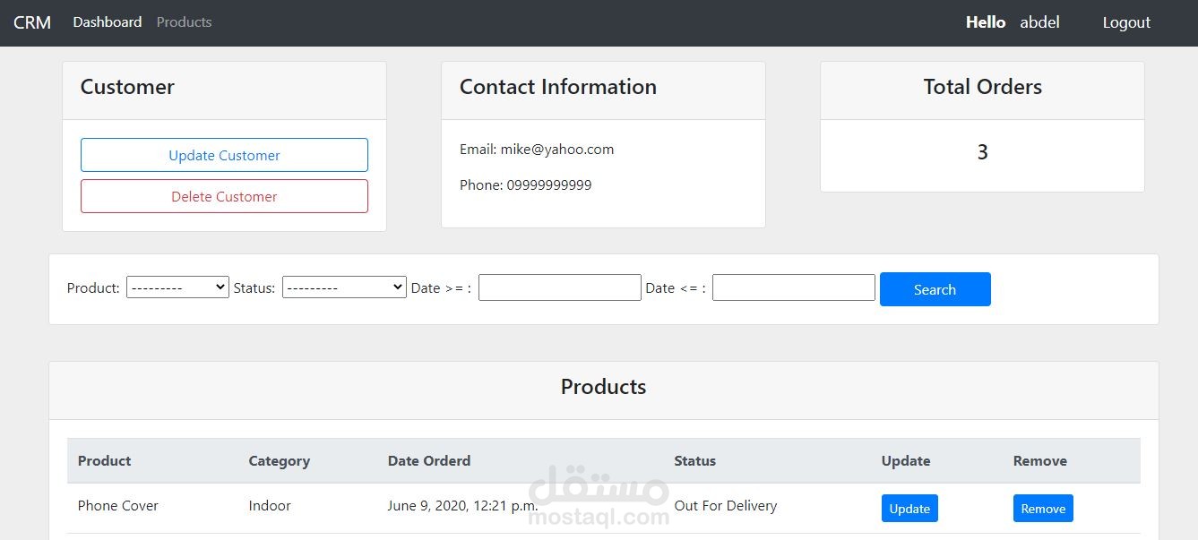
Task: Click the mike@yahoo.com email text
Action: (556, 150)
